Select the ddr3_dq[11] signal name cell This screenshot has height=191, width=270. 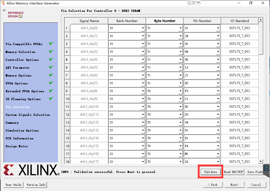pos(89,114)
